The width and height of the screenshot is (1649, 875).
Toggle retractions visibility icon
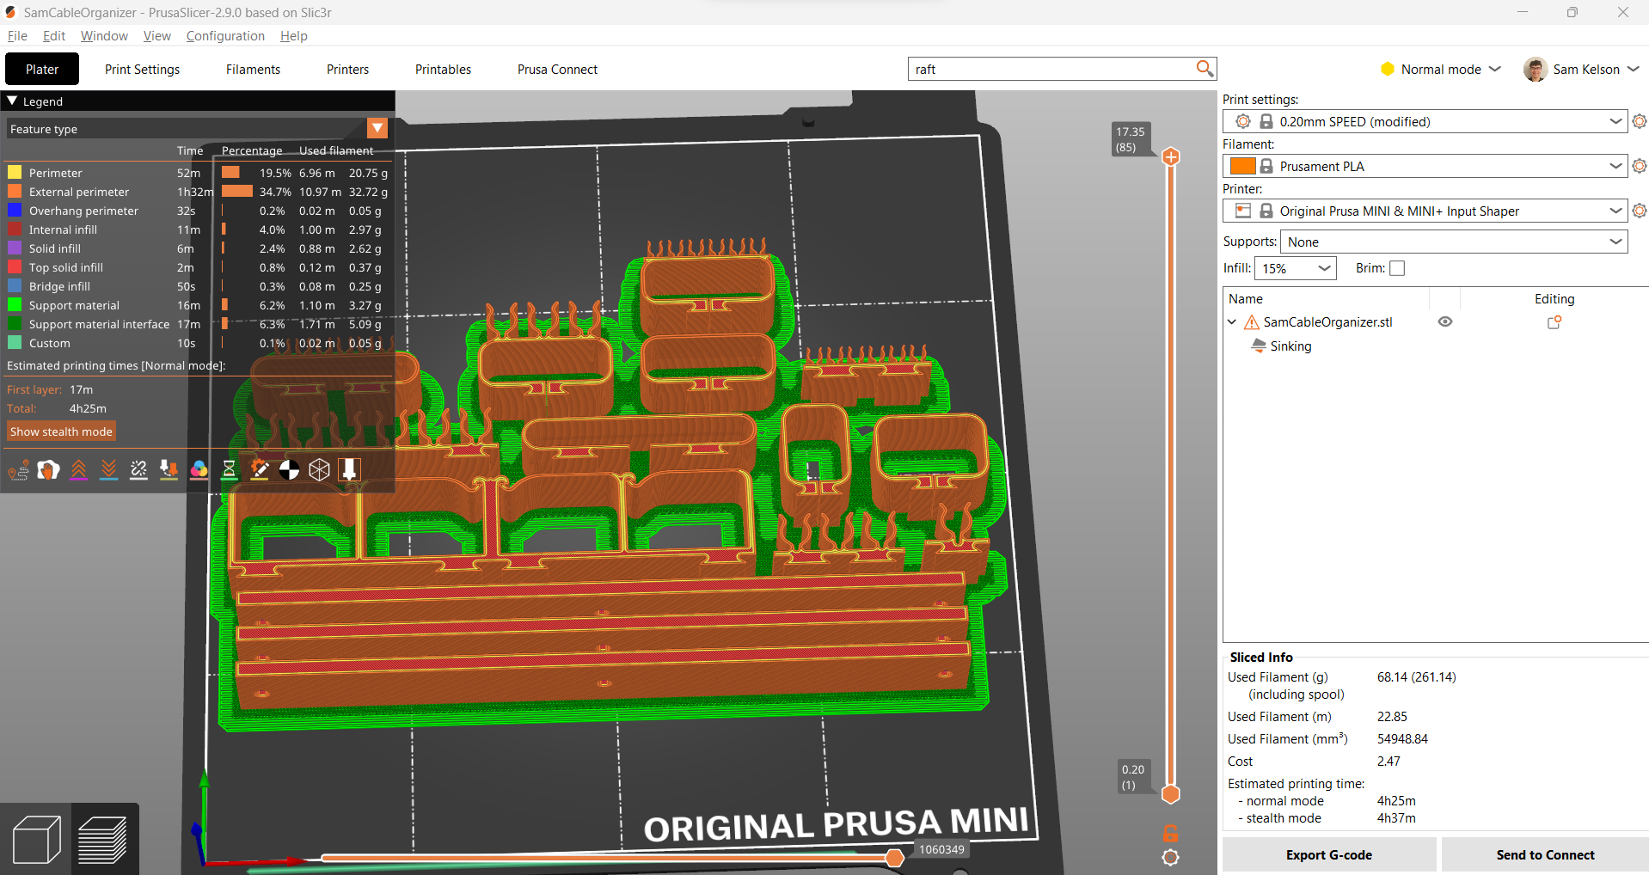[79, 469]
